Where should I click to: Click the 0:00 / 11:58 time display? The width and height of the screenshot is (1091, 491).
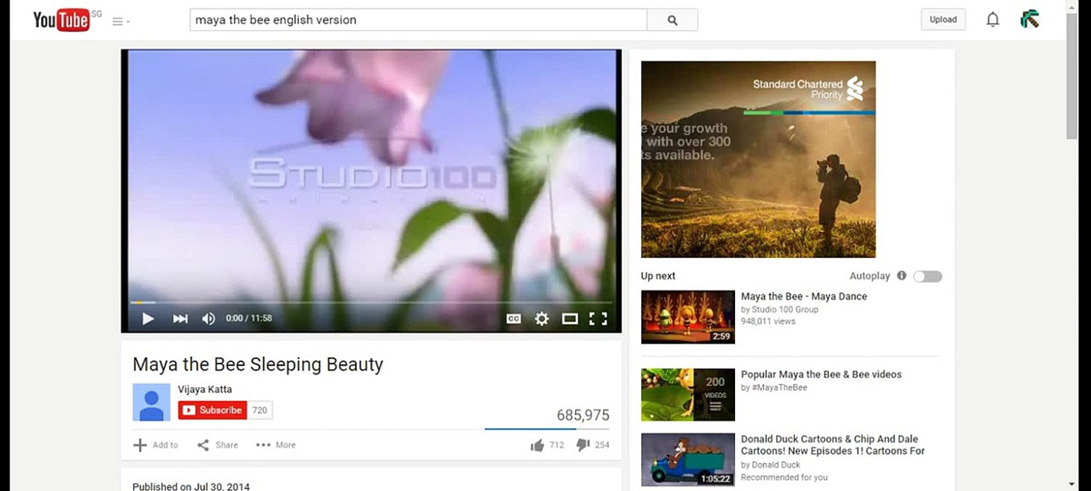coord(249,318)
